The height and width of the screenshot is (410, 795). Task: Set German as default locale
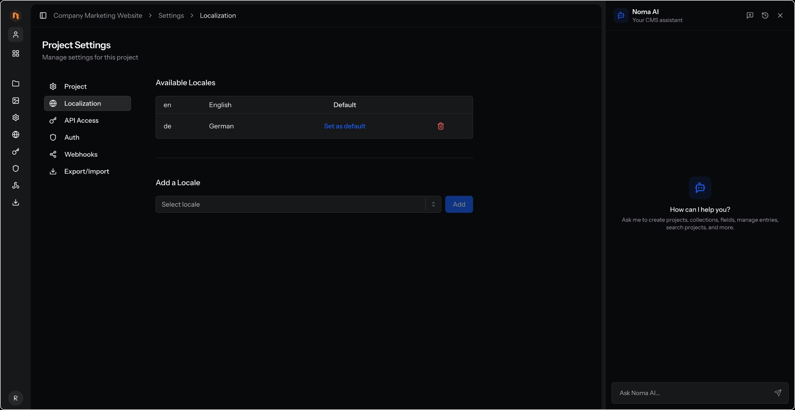click(x=344, y=126)
